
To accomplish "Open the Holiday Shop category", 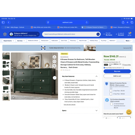I will tap(94, 41).
